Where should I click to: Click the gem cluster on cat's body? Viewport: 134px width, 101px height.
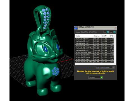coord(56,72)
